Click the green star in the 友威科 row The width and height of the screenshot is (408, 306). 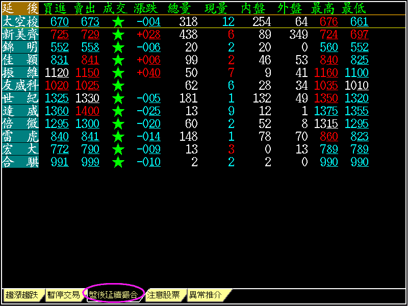click(x=118, y=86)
